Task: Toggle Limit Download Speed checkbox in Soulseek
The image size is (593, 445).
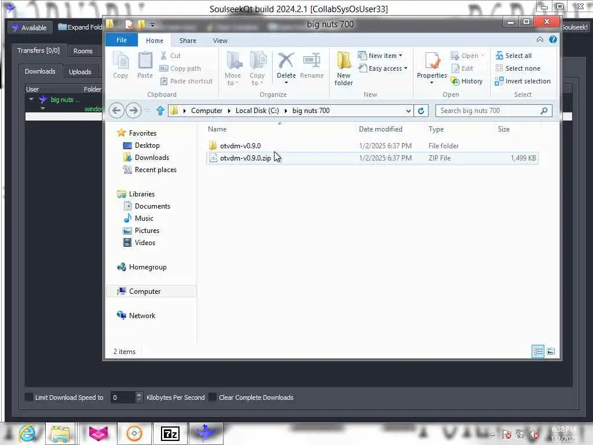Action: 29,397
